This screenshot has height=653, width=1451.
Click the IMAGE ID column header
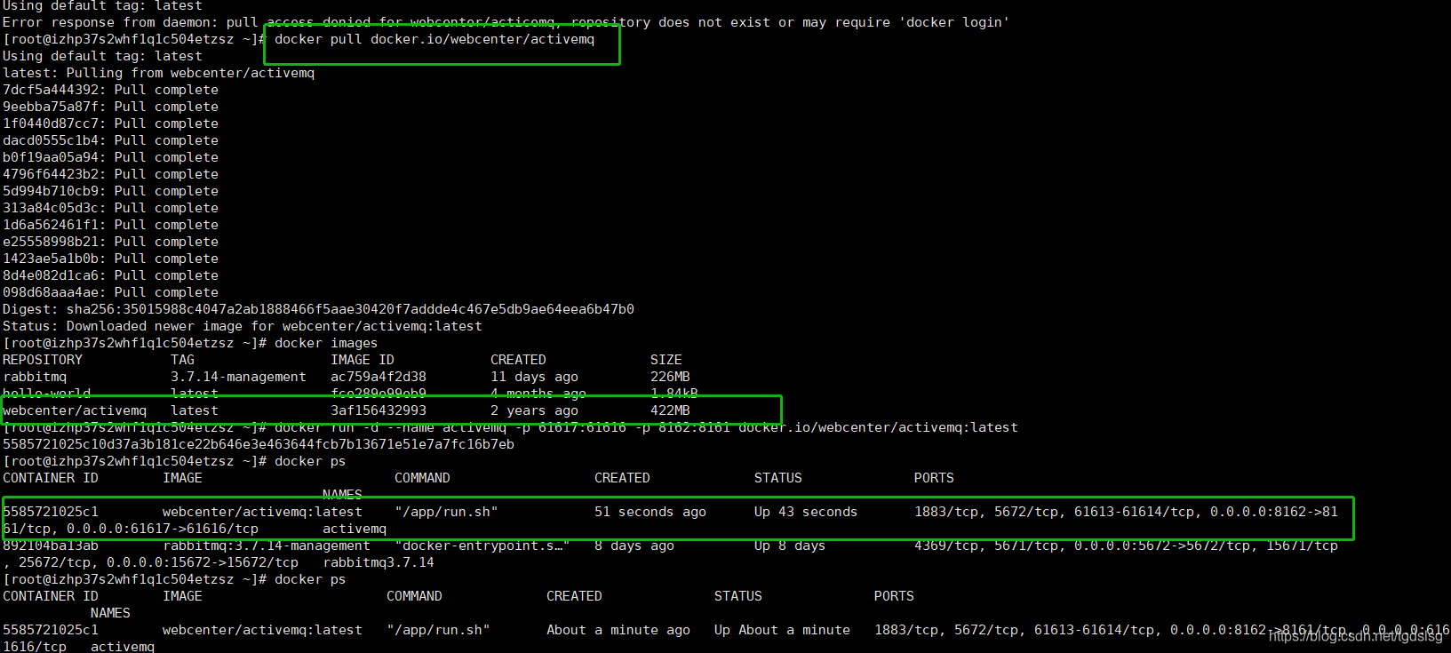pyautogui.click(x=363, y=360)
